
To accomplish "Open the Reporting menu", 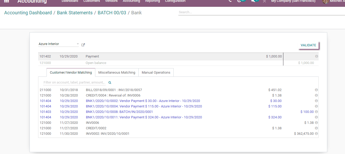I will coord(153,1).
